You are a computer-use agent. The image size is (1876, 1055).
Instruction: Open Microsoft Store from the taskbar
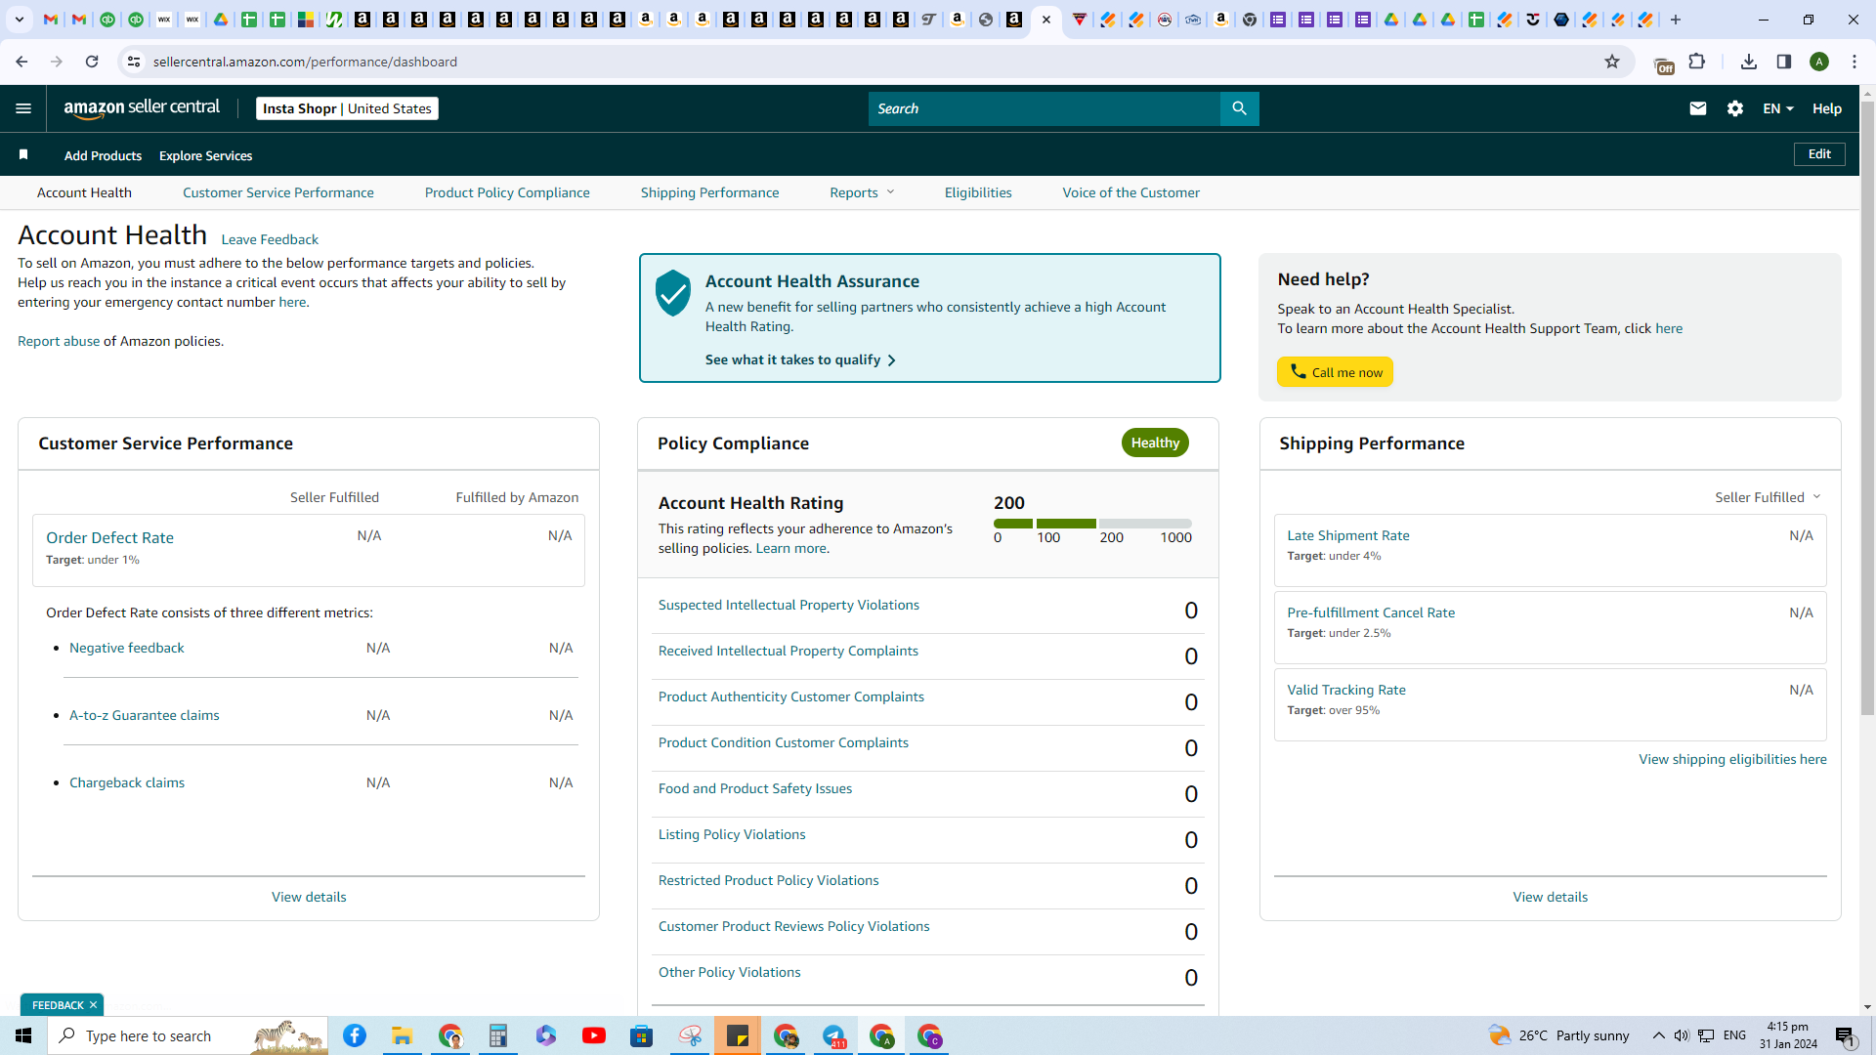(x=642, y=1035)
